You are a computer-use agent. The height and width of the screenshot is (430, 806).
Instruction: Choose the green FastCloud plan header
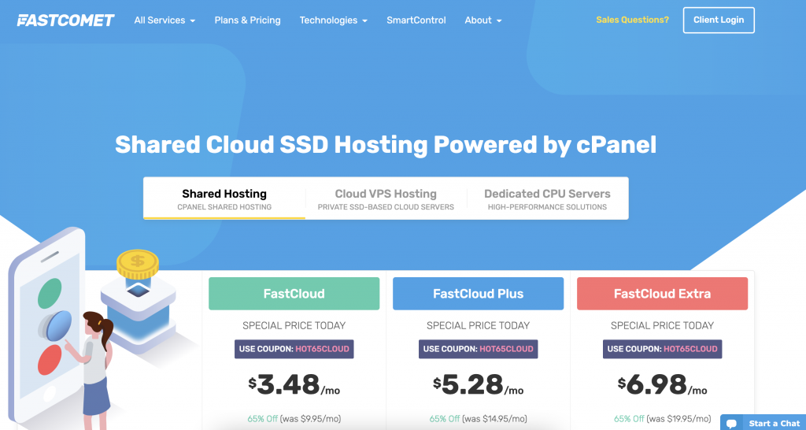[x=294, y=294]
